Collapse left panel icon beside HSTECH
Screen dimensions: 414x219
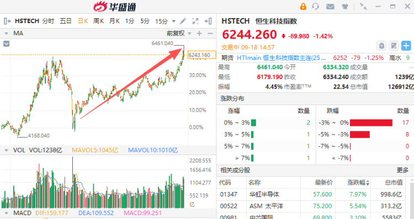point(7,21)
